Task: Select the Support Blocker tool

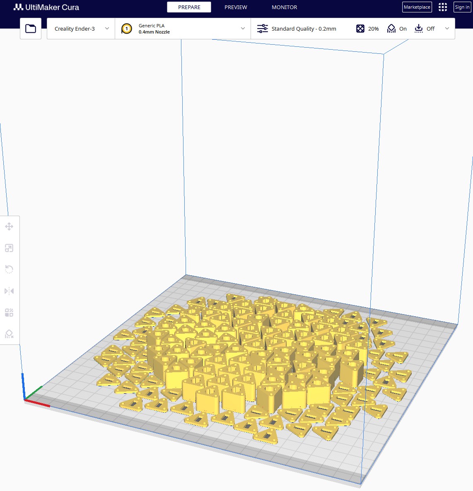Action: 9,334
